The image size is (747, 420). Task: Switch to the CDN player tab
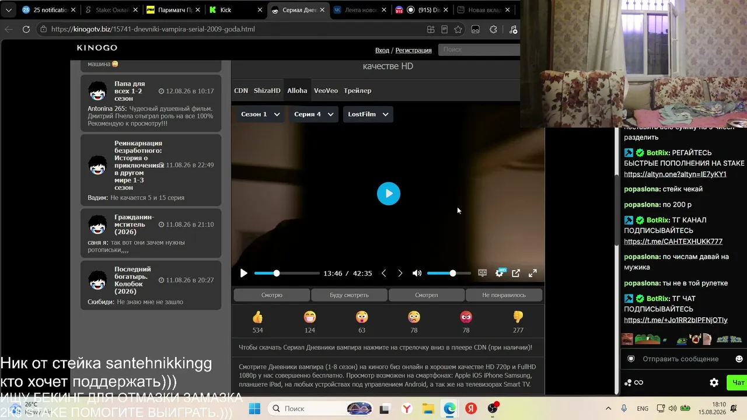241,90
